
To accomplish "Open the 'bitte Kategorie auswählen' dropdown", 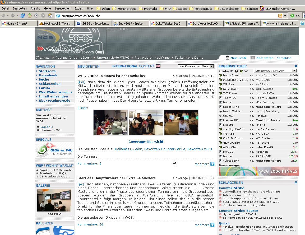I will pyautogui.click(x=196, y=67).
